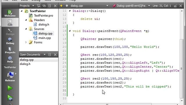Select the Forms folder label
The height and width of the screenshot is (105, 186).
38,42
